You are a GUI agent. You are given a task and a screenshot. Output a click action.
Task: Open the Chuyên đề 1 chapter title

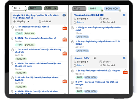(x=36, y=16)
